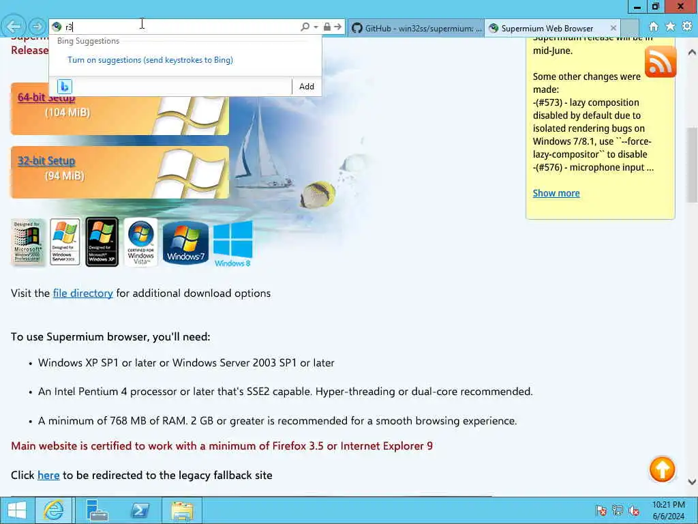Click the search magnifier icon in address bar
The height and width of the screenshot is (524, 698).
pos(305,27)
